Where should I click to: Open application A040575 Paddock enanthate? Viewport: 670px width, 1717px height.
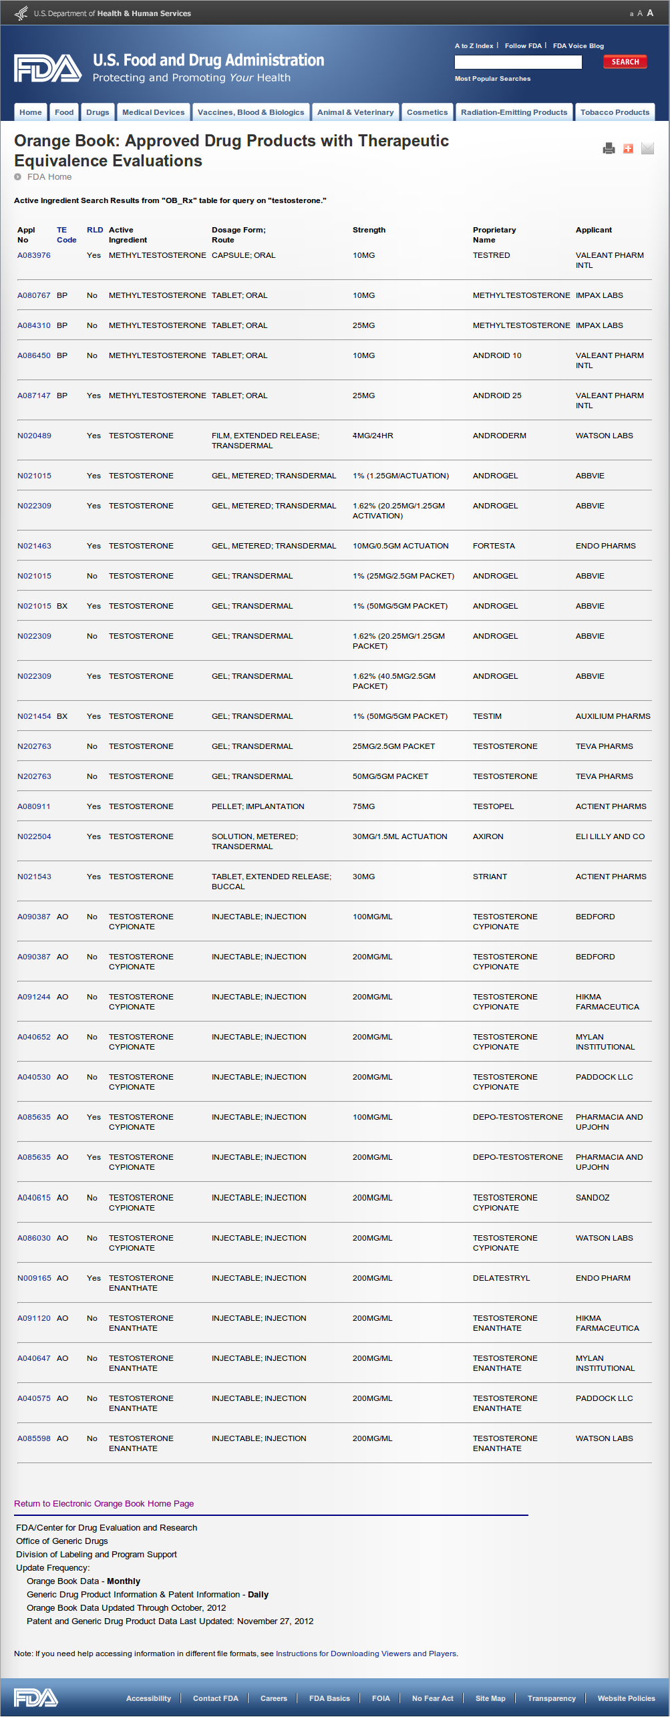coord(34,1398)
